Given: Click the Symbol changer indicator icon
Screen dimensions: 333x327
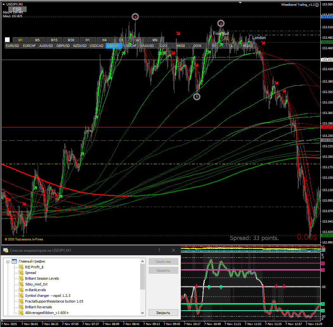Looking at the screenshot, I should click(21, 296).
